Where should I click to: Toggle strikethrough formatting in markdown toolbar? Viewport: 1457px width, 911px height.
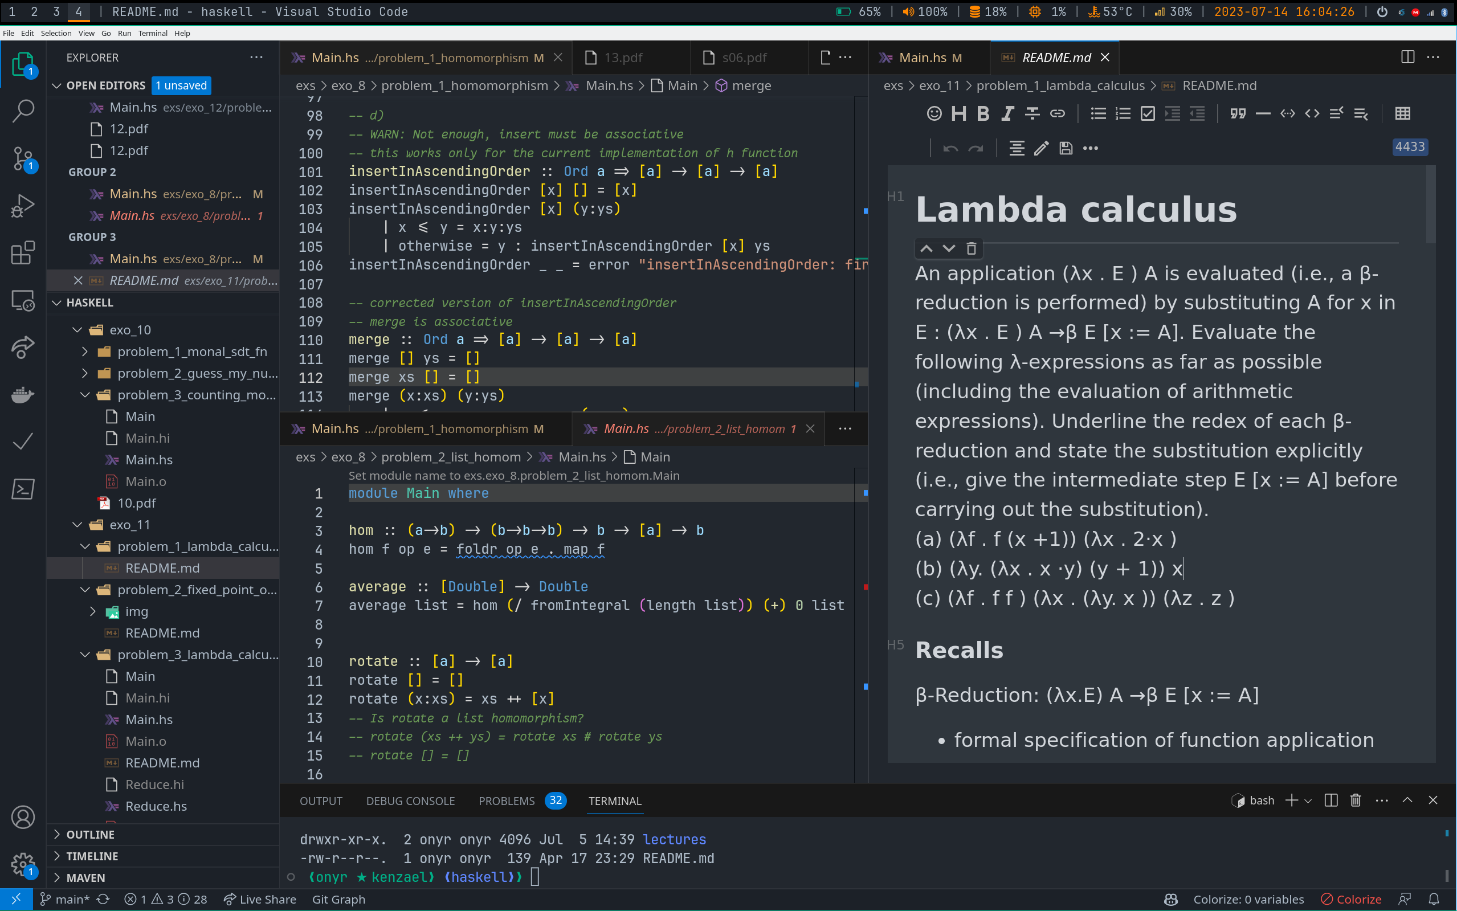click(x=1032, y=113)
